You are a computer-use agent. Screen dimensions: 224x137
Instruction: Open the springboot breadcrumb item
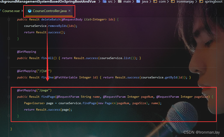[x=214, y=2]
